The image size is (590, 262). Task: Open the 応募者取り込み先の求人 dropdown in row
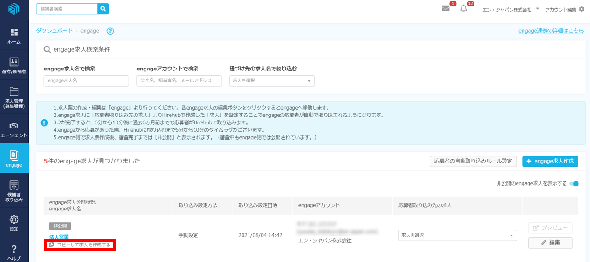(x=457, y=235)
